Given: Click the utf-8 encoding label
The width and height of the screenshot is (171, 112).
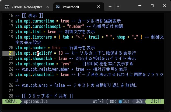Looking at the screenshot, I should (x=98, y=102).
